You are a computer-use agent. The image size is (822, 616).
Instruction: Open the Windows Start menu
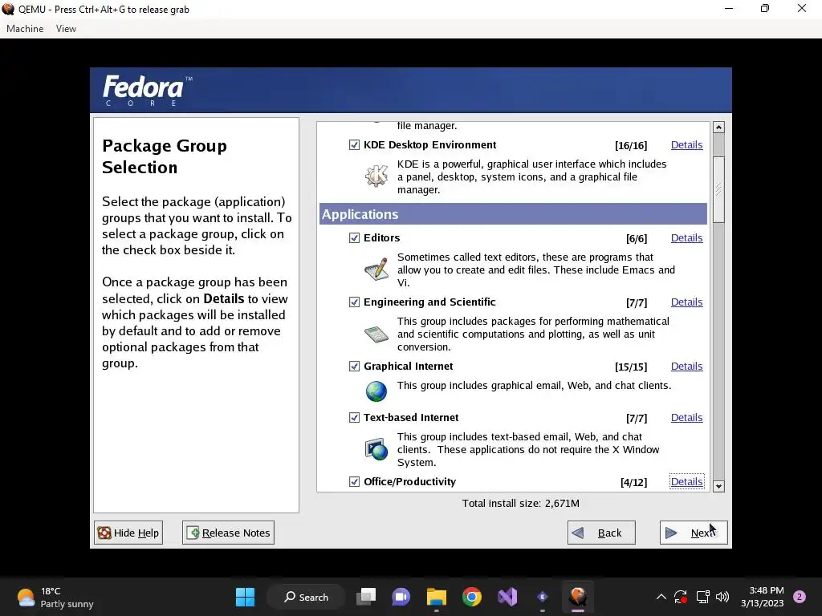[245, 597]
